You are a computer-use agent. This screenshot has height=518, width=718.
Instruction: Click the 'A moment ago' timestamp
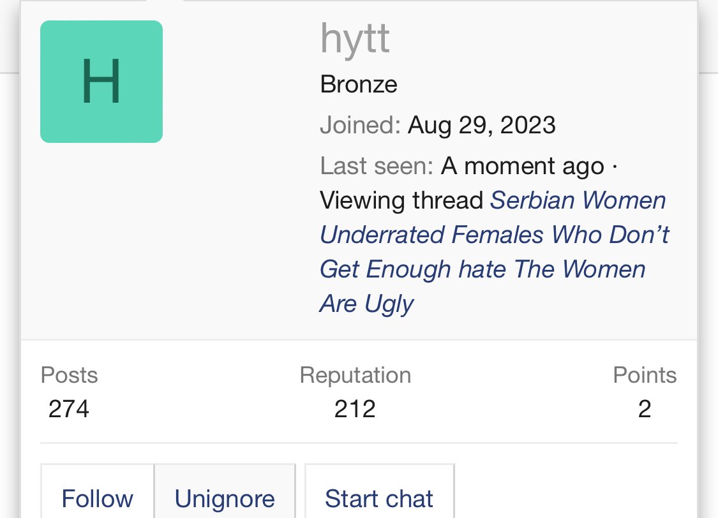point(522,166)
